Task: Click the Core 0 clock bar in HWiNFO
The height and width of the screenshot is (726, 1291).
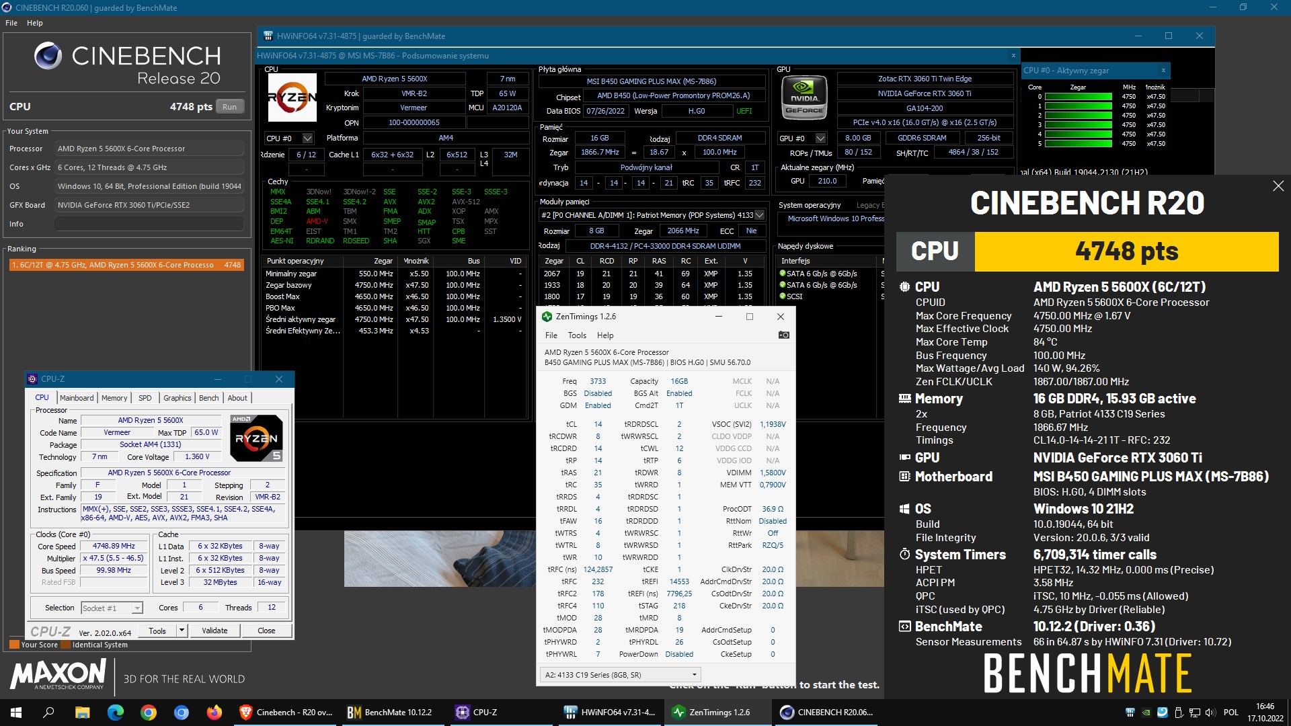Action: 1079,97
